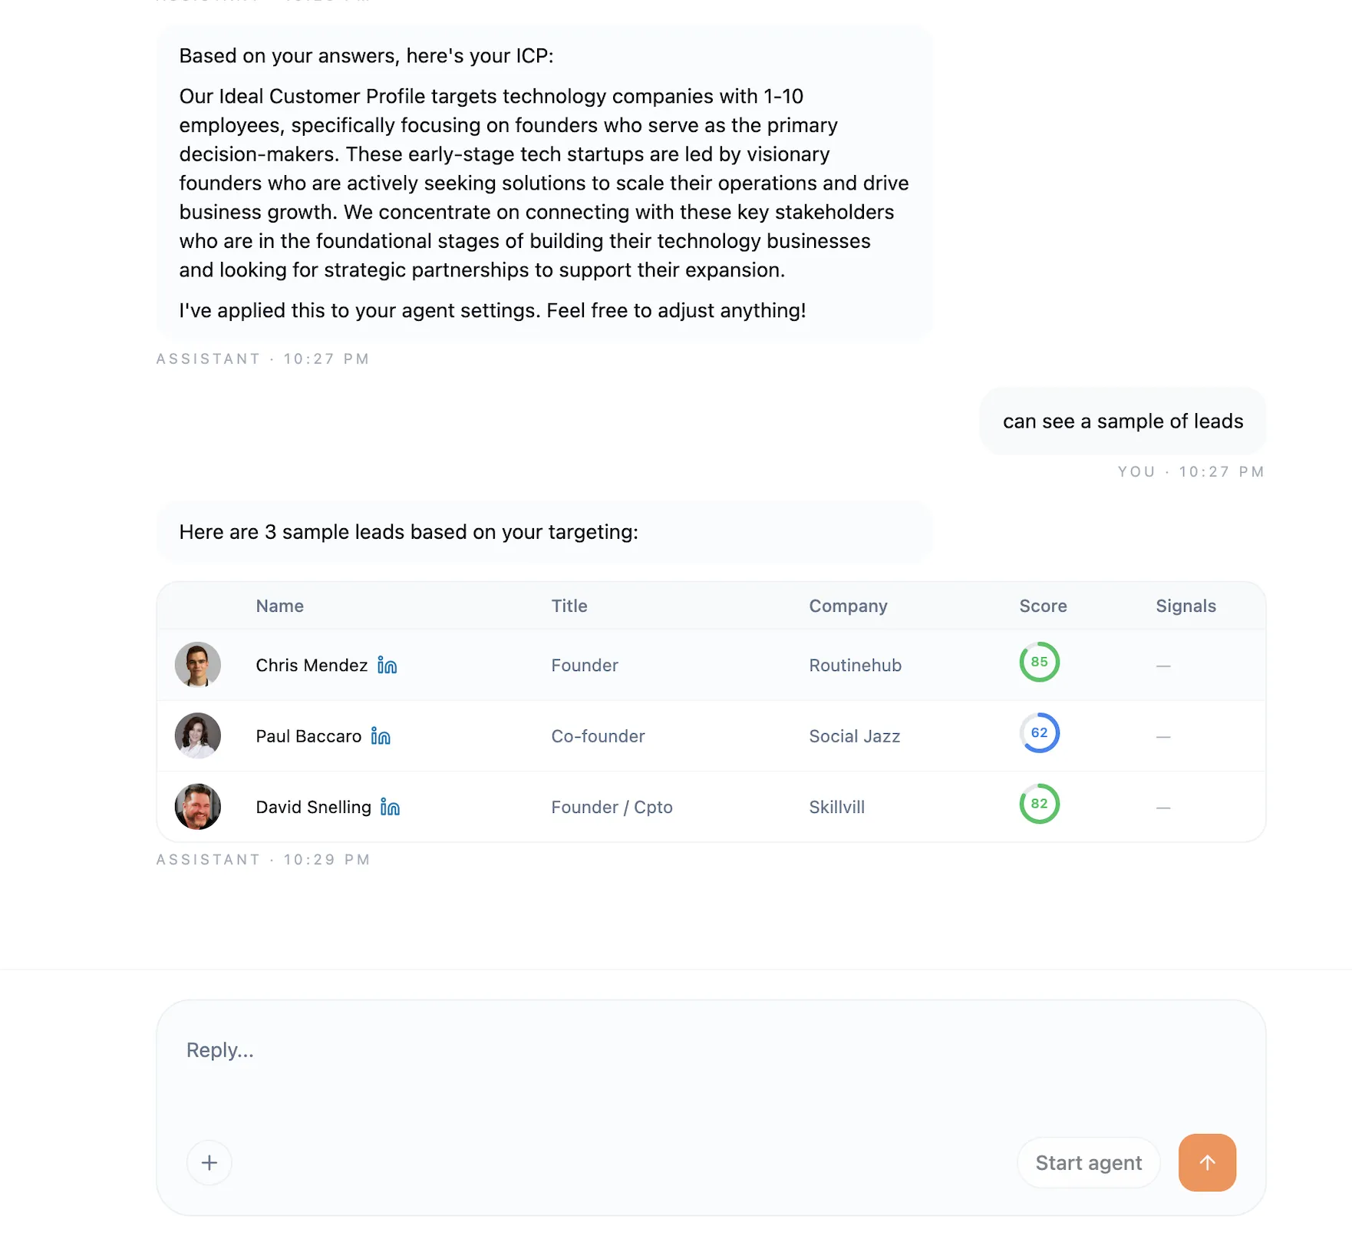Click David Snelling's score ring showing 82
1352x1236 pixels.
coord(1039,805)
